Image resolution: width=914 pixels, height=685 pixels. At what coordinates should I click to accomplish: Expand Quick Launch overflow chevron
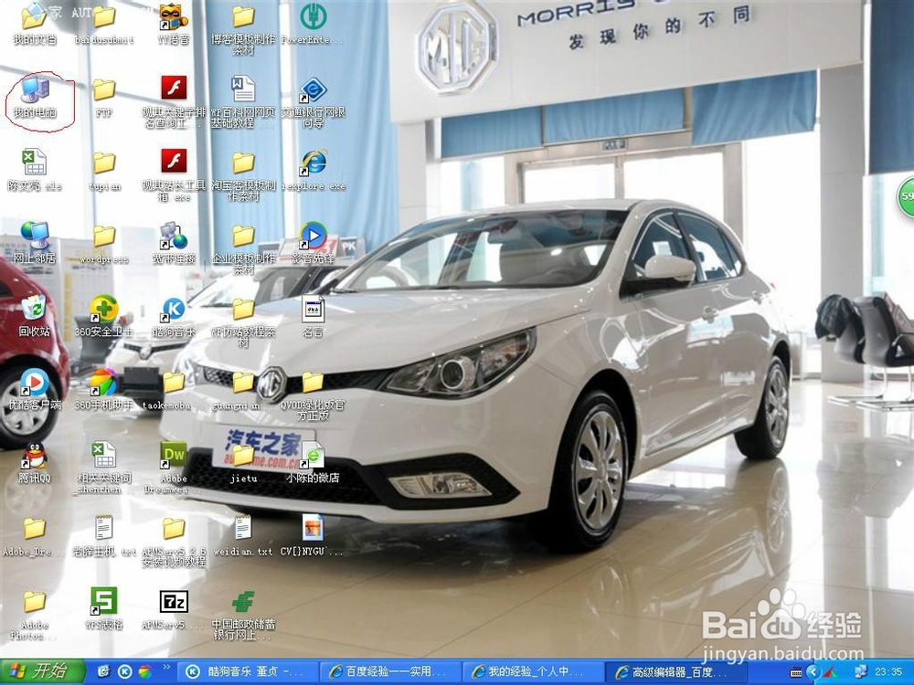(166, 668)
